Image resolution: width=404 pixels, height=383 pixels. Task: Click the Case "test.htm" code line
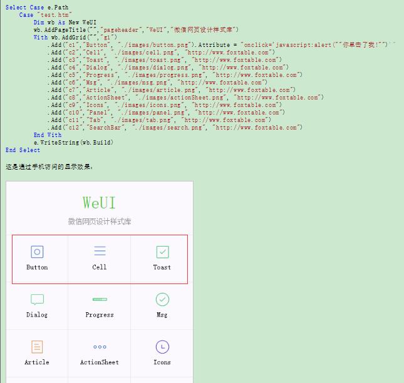pos(45,14)
